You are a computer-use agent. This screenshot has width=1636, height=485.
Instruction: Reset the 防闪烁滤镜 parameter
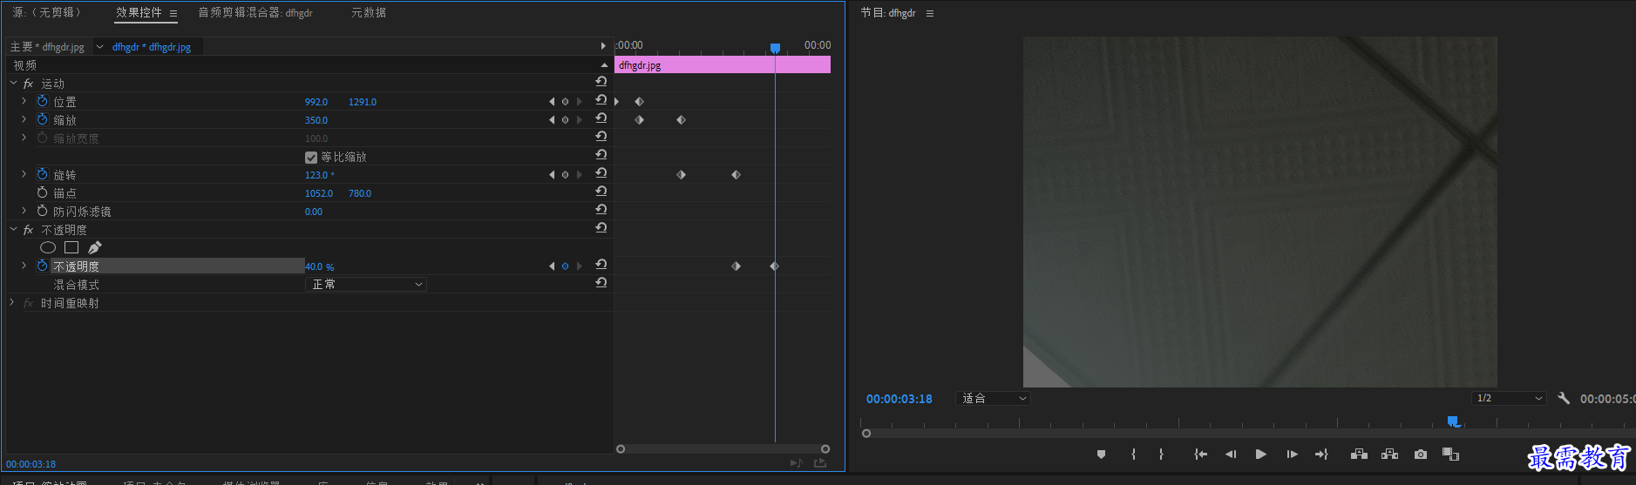[x=601, y=210]
